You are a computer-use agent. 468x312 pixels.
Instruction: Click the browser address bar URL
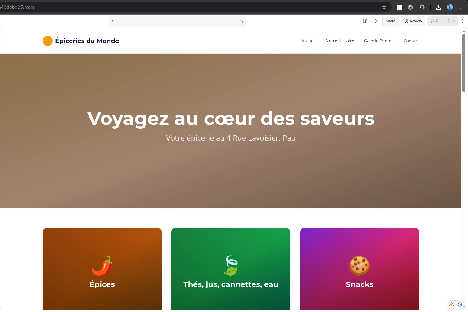[x=17, y=7]
